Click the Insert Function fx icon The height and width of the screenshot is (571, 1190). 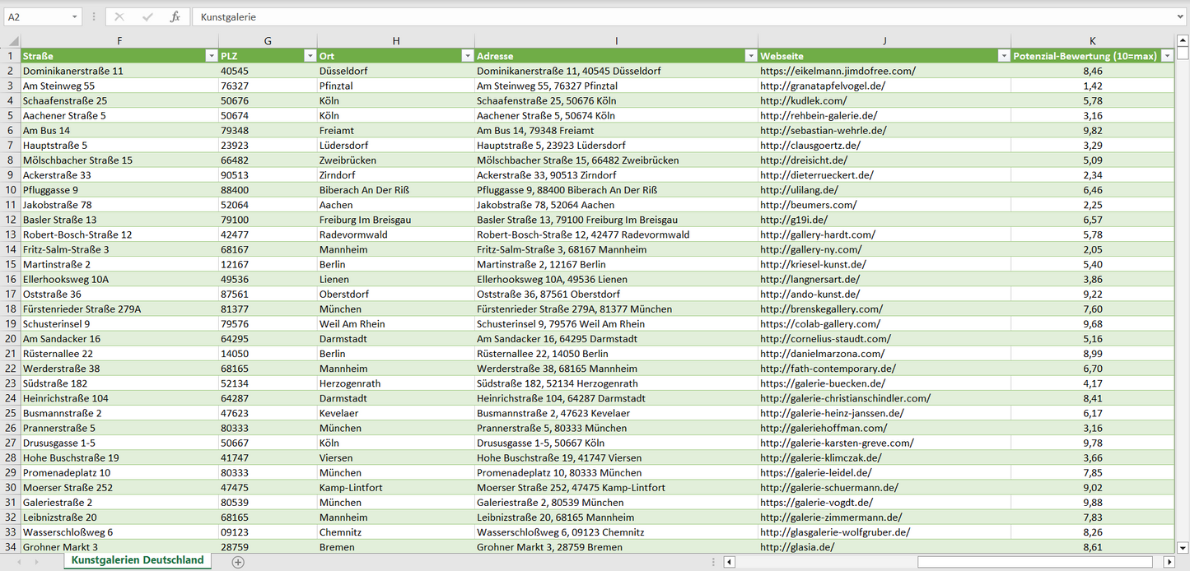point(175,16)
